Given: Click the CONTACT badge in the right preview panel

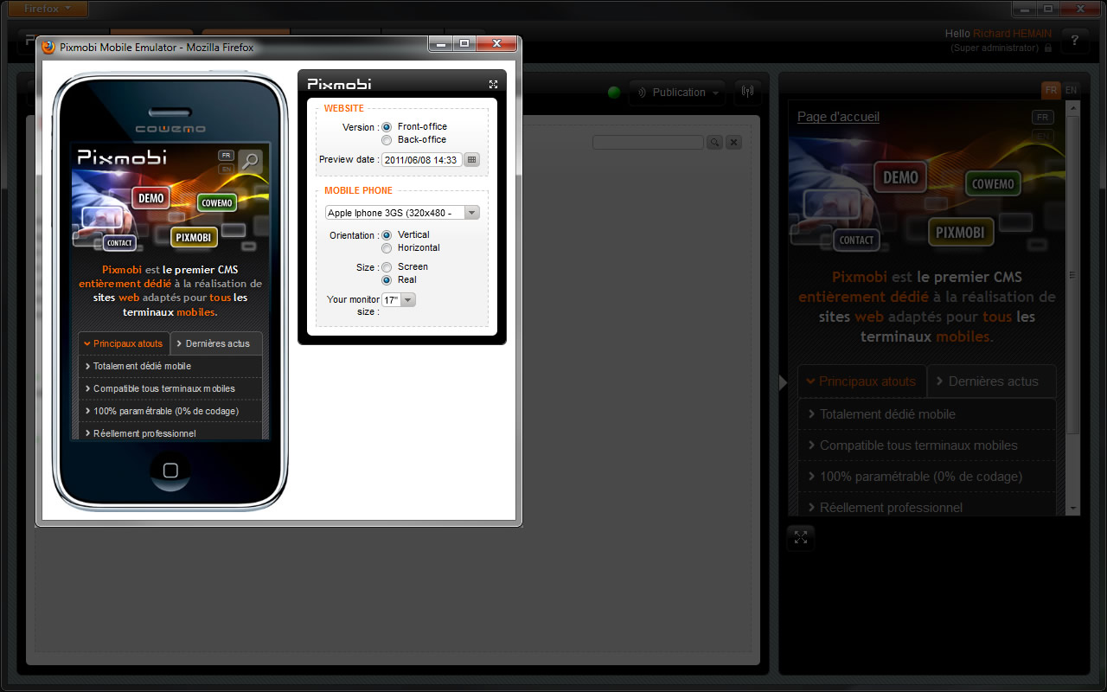Looking at the screenshot, I should coord(856,240).
